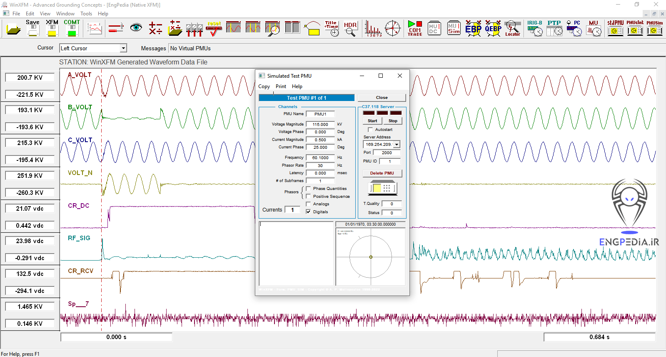The height and width of the screenshot is (357, 666).
Task: Click the Currents count field
Action: click(x=292, y=210)
